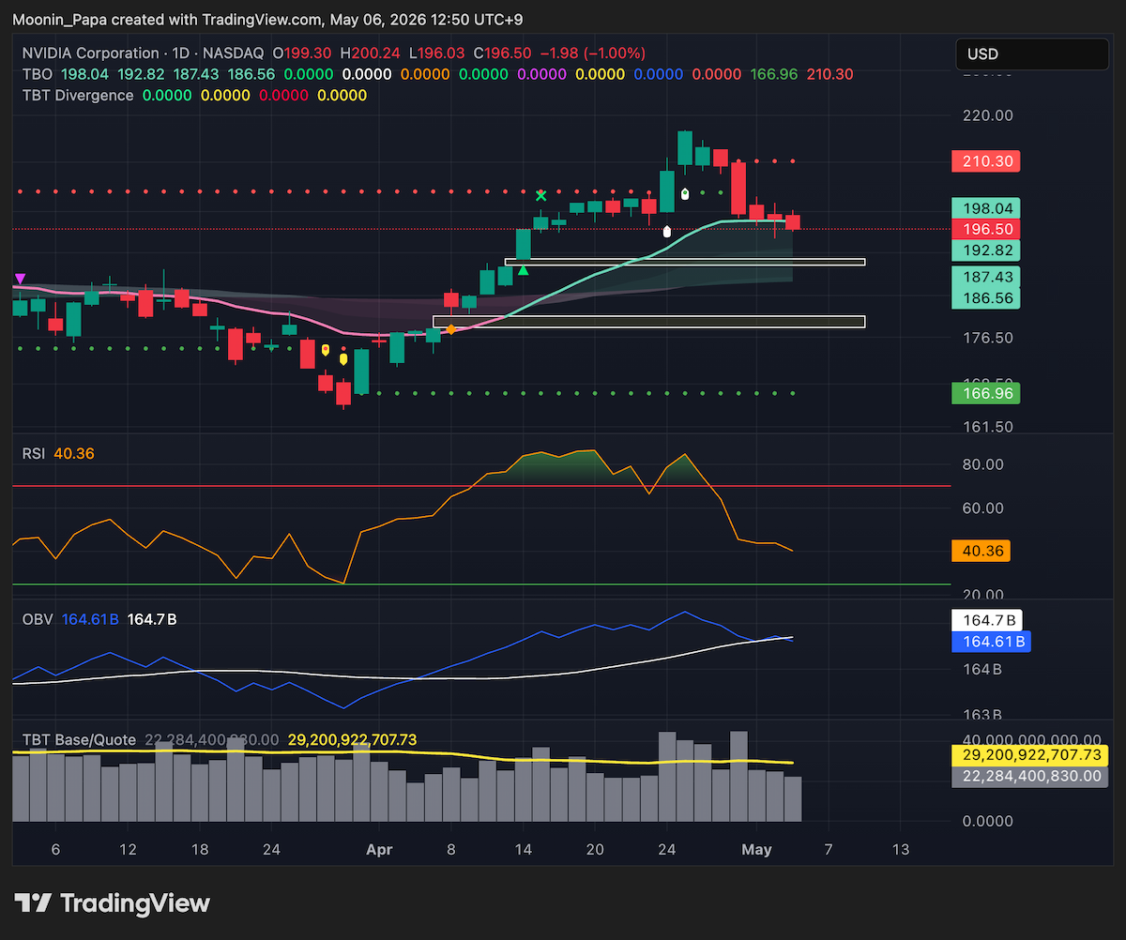Click the white marker containing a green dot

[x=685, y=193]
